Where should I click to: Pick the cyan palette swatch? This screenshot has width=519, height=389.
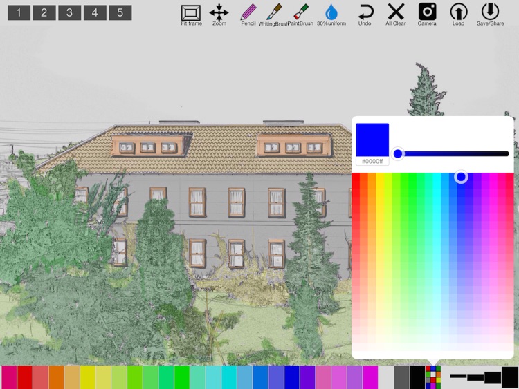(x=229, y=377)
